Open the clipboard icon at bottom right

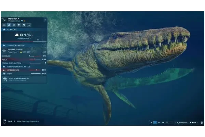[202, 123]
